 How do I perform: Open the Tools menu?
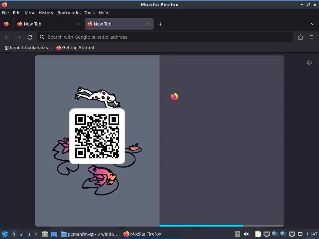(x=89, y=13)
